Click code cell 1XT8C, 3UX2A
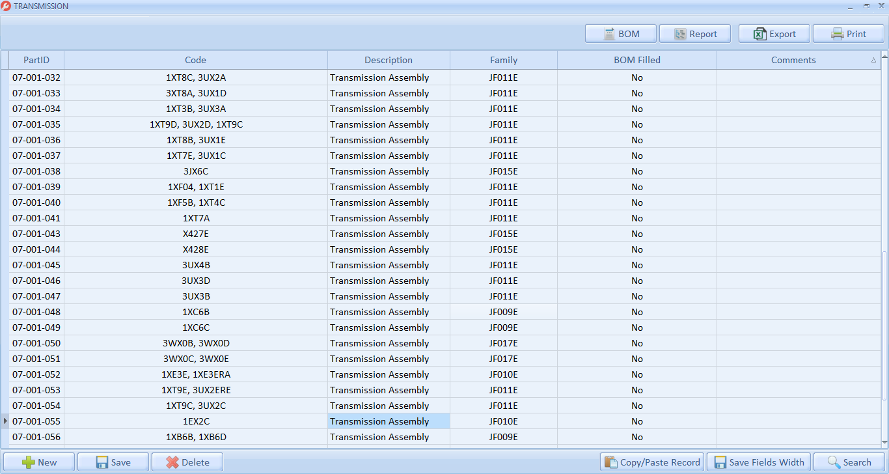Image resolution: width=889 pixels, height=474 pixels. point(196,77)
